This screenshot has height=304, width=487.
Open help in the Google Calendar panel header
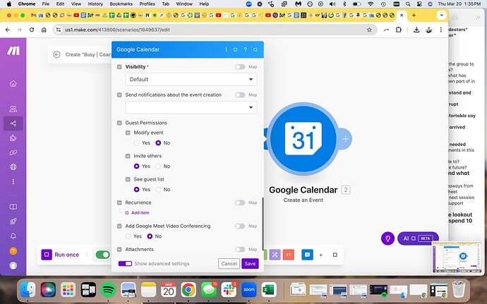pos(246,49)
